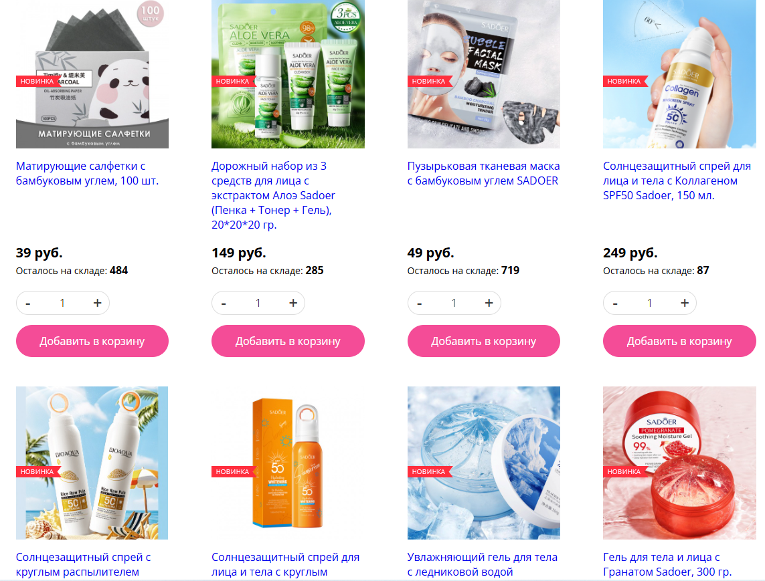Open Aloe travel set product title link

273,195
